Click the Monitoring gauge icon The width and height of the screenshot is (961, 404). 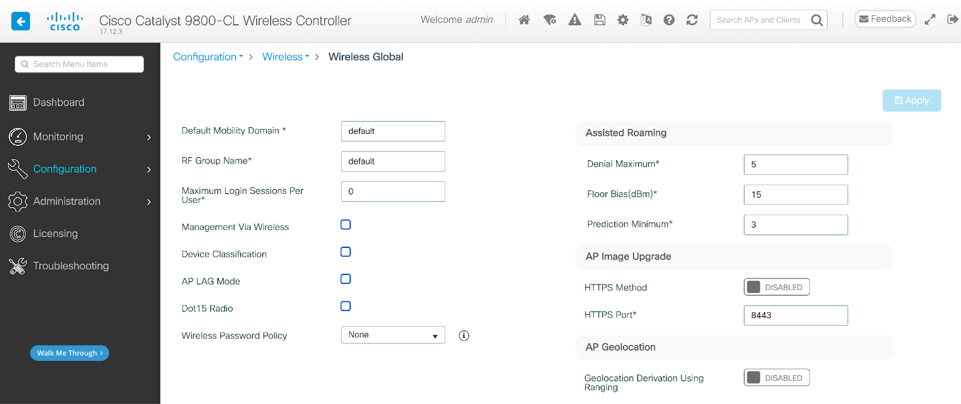point(18,137)
